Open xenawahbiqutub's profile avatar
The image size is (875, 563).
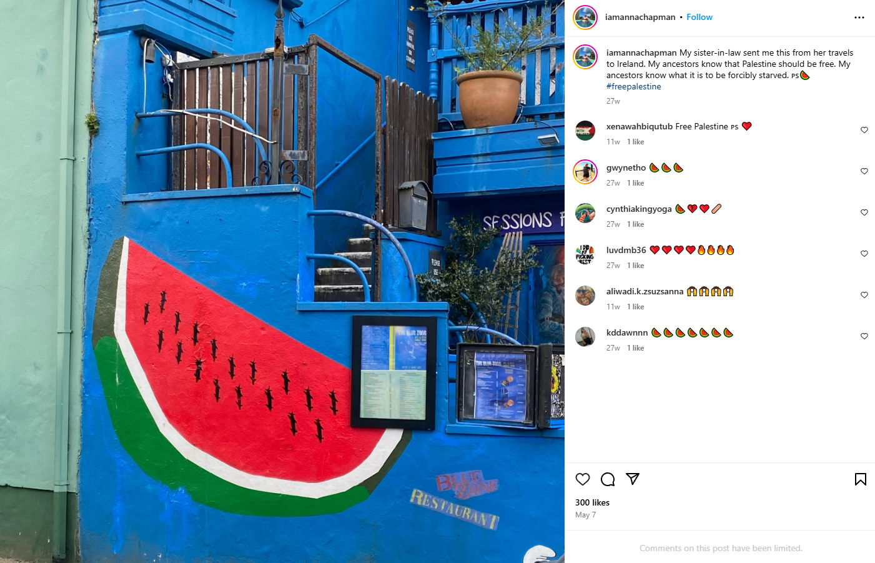pos(585,131)
